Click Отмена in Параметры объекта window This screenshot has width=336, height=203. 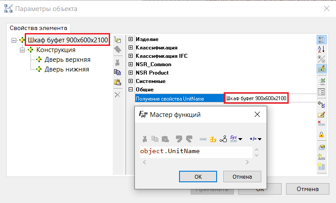tap(308, 189)
